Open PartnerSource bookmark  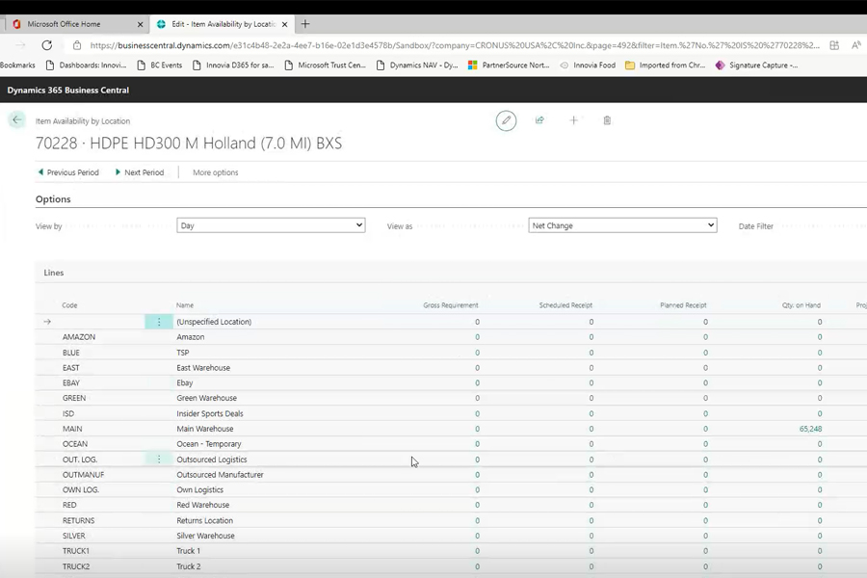[x=509, y=66]
